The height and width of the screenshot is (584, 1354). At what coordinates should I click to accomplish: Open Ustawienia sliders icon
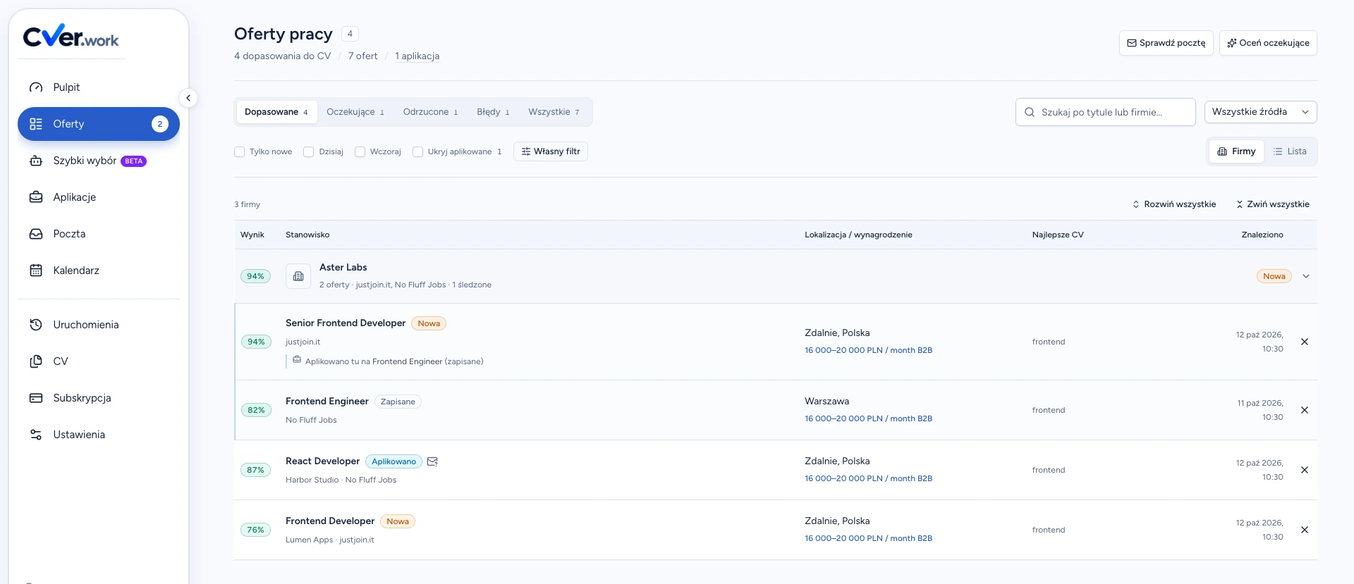coord(36,435)
